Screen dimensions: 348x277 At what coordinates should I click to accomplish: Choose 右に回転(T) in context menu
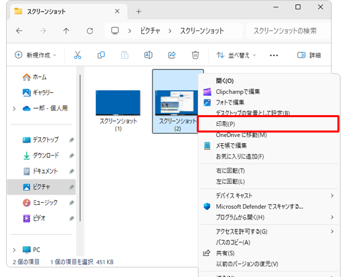[x=269, y=171]
